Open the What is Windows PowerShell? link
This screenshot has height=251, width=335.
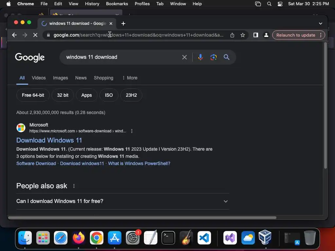(x=139, y=163)
